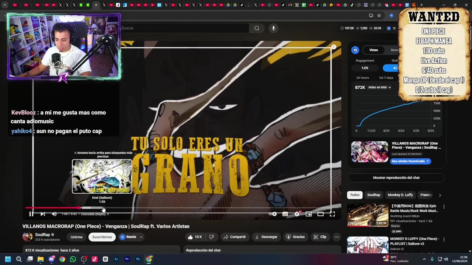Open Lightroom from the taskbar

click(117, 259)
